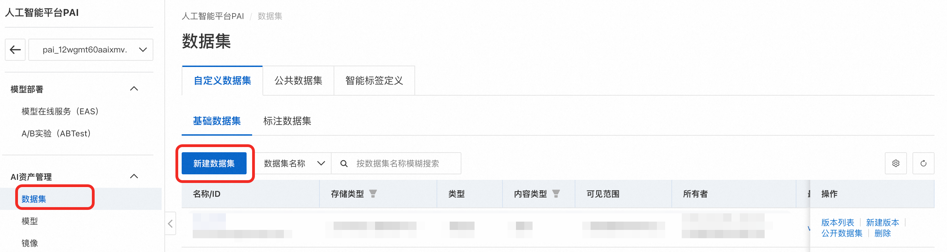
Task: Open the pai_12wgmt60aaixmv workspace dropdown
Action: pos(91,50)
